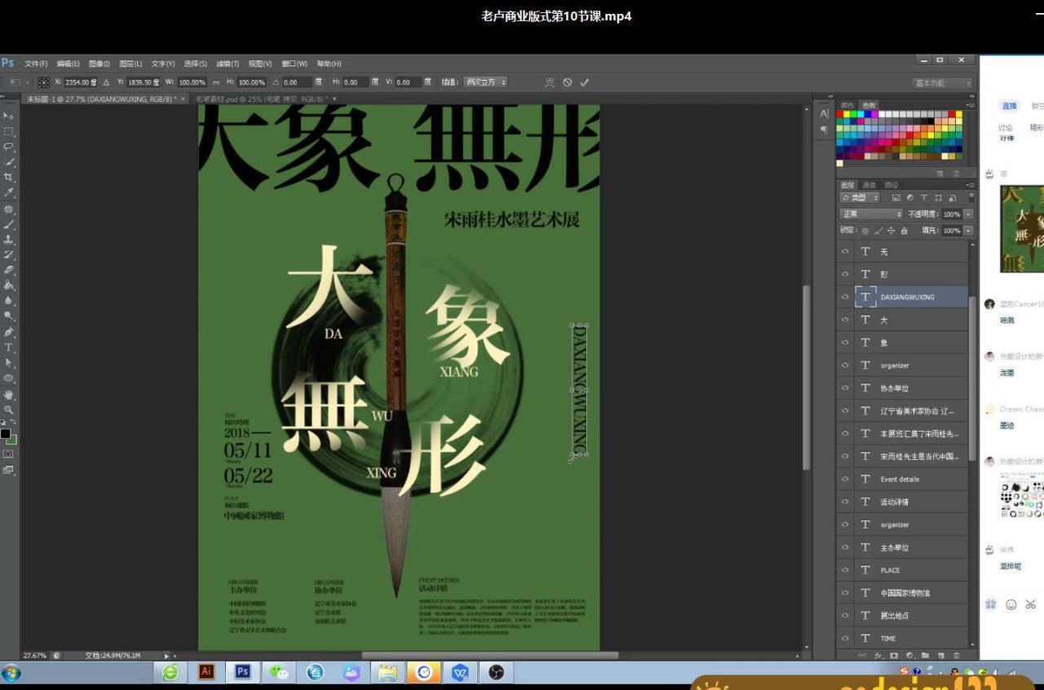
Task: Toggle visibility of the TIME text layer
Action: coord(845,638)
